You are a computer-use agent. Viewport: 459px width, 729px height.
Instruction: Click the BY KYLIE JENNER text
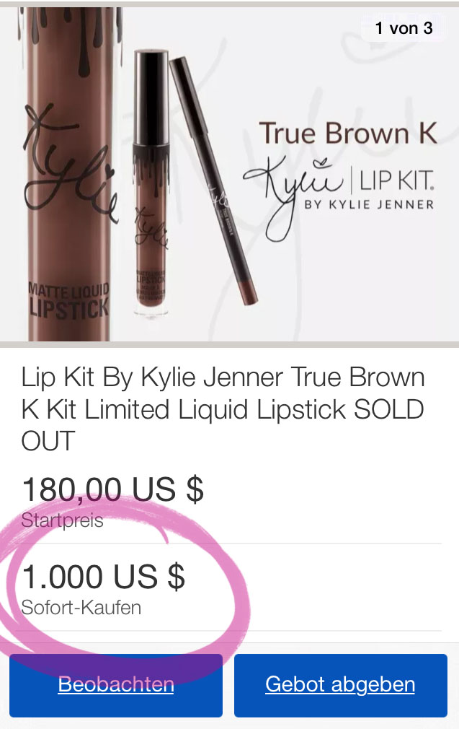click(370, 204)
